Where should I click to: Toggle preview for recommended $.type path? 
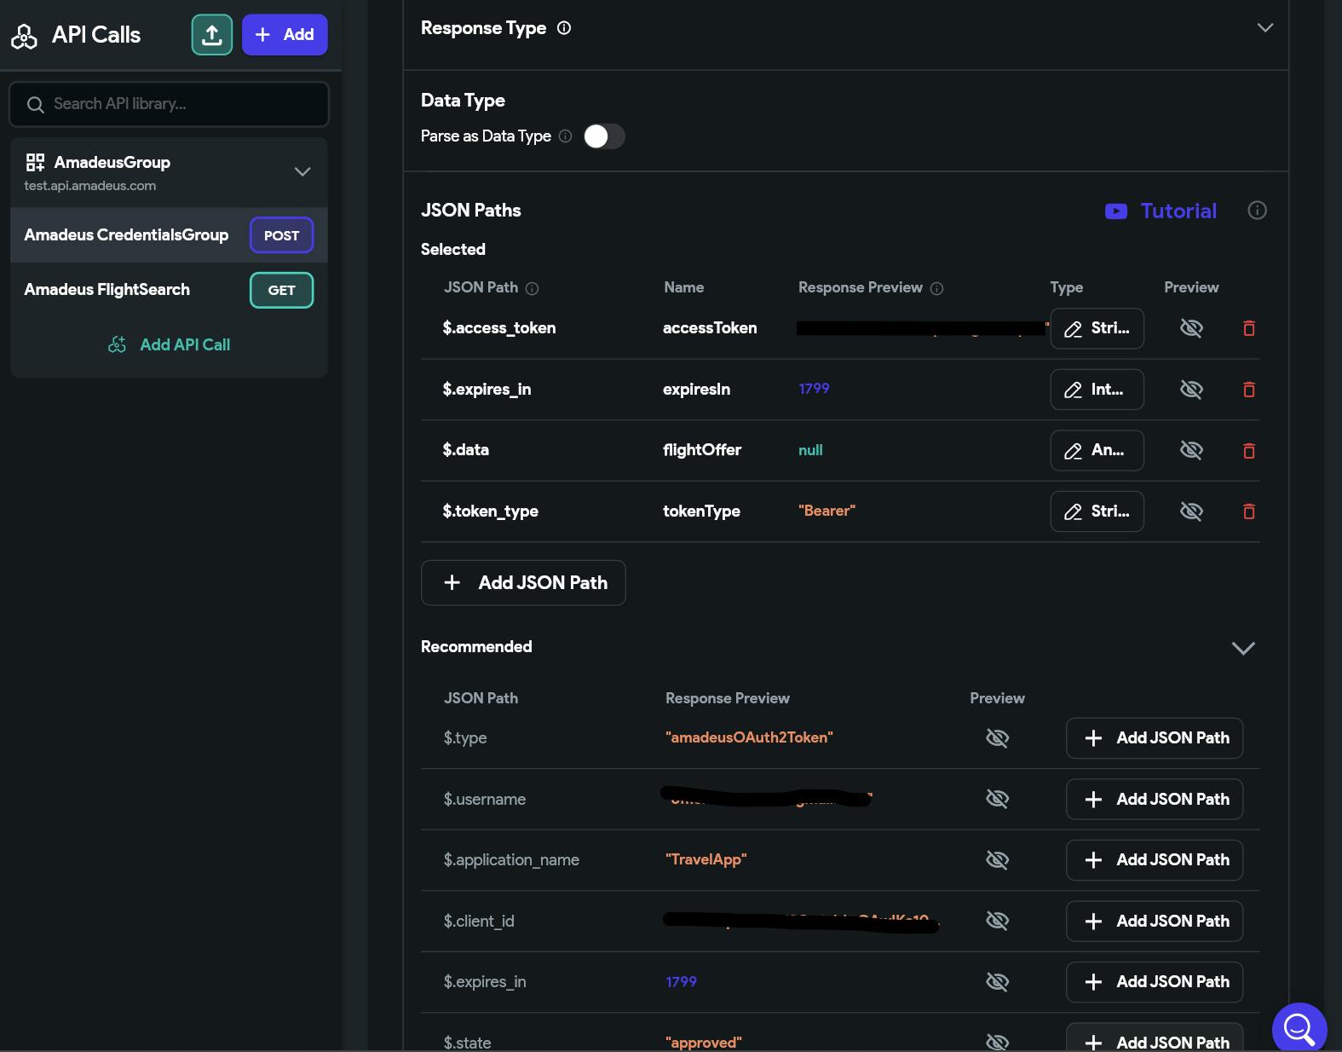tap(997, 738)
